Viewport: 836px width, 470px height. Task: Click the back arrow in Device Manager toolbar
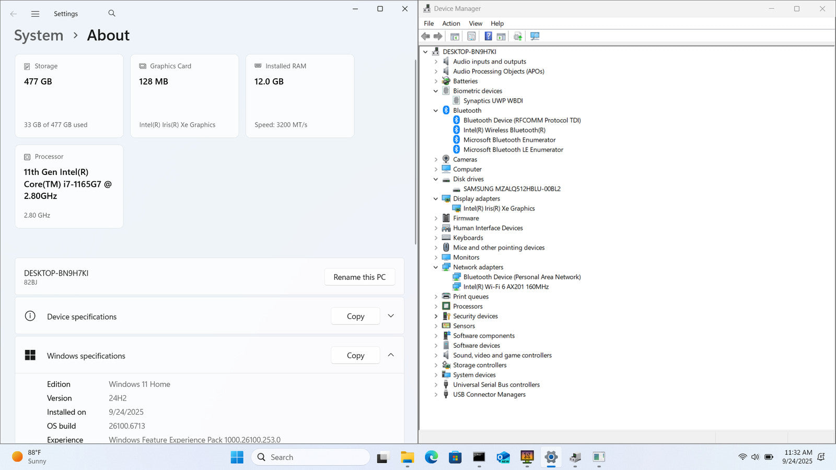426,36
